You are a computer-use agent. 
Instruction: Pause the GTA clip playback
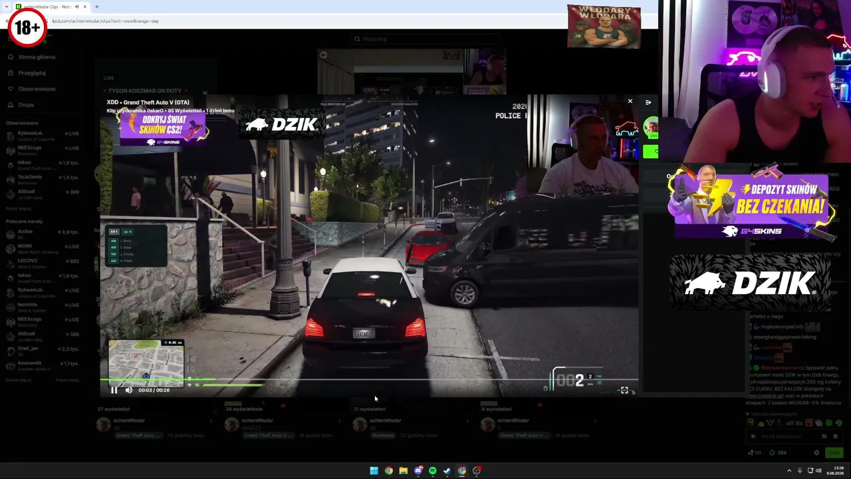click(114, 390)
